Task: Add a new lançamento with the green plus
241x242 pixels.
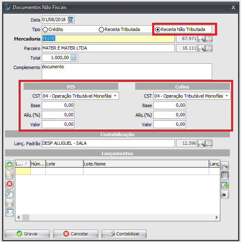Action: [10, 165]
